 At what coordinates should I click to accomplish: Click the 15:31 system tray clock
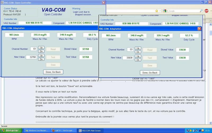coord(208,131)
